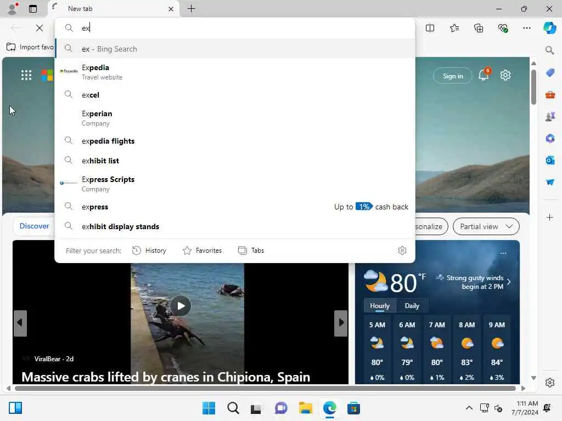Open sidebar settings gear at bottom
Image resolution: width=562 pixels, height=421 pixels.
(x=550, y=383)
